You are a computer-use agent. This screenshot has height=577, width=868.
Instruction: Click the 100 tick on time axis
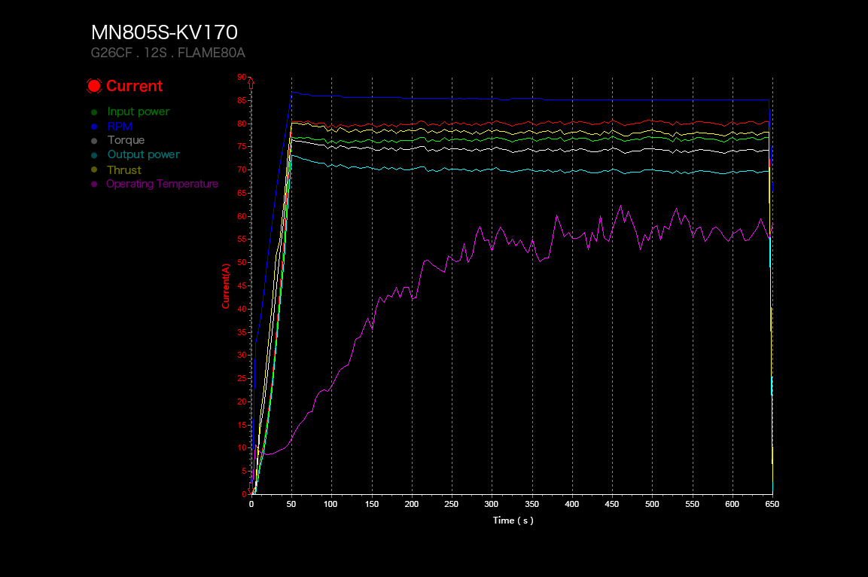330,504
